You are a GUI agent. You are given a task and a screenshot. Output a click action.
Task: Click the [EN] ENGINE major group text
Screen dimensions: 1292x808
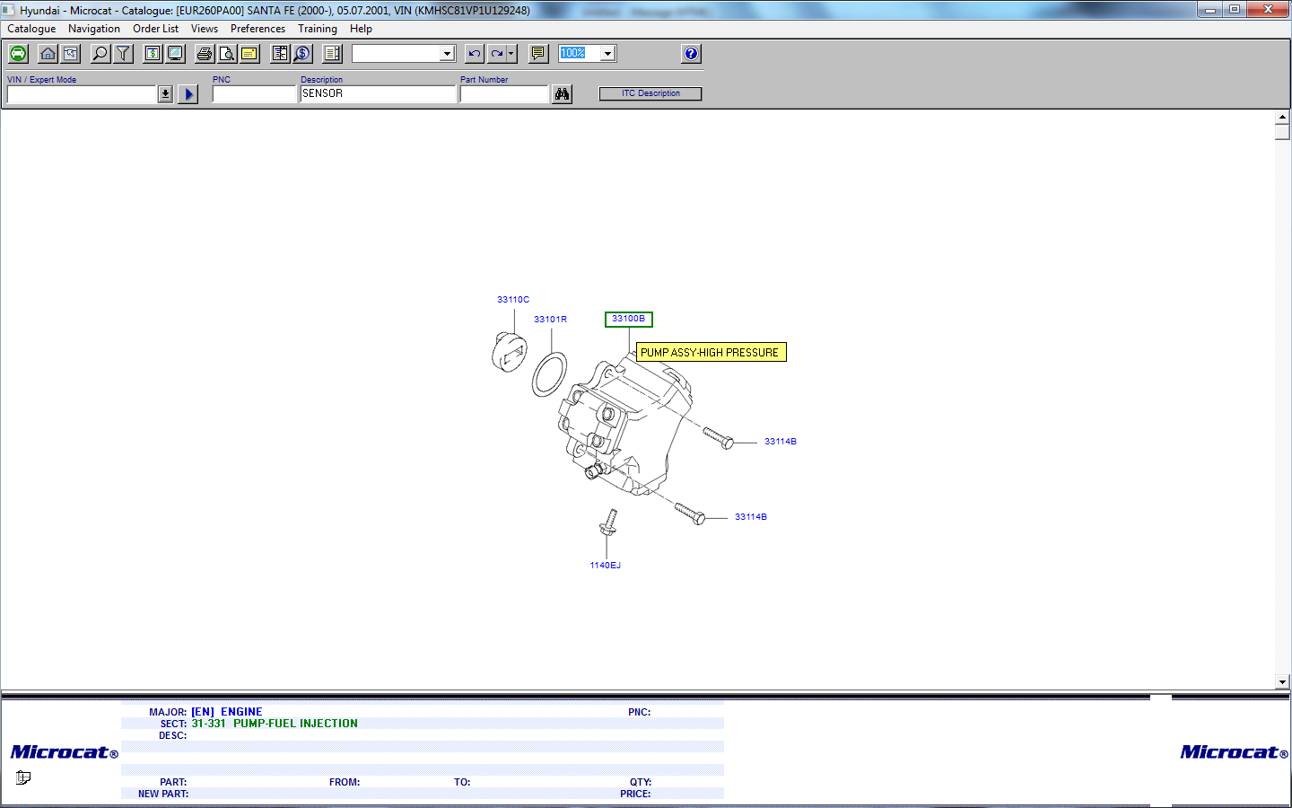227,712
